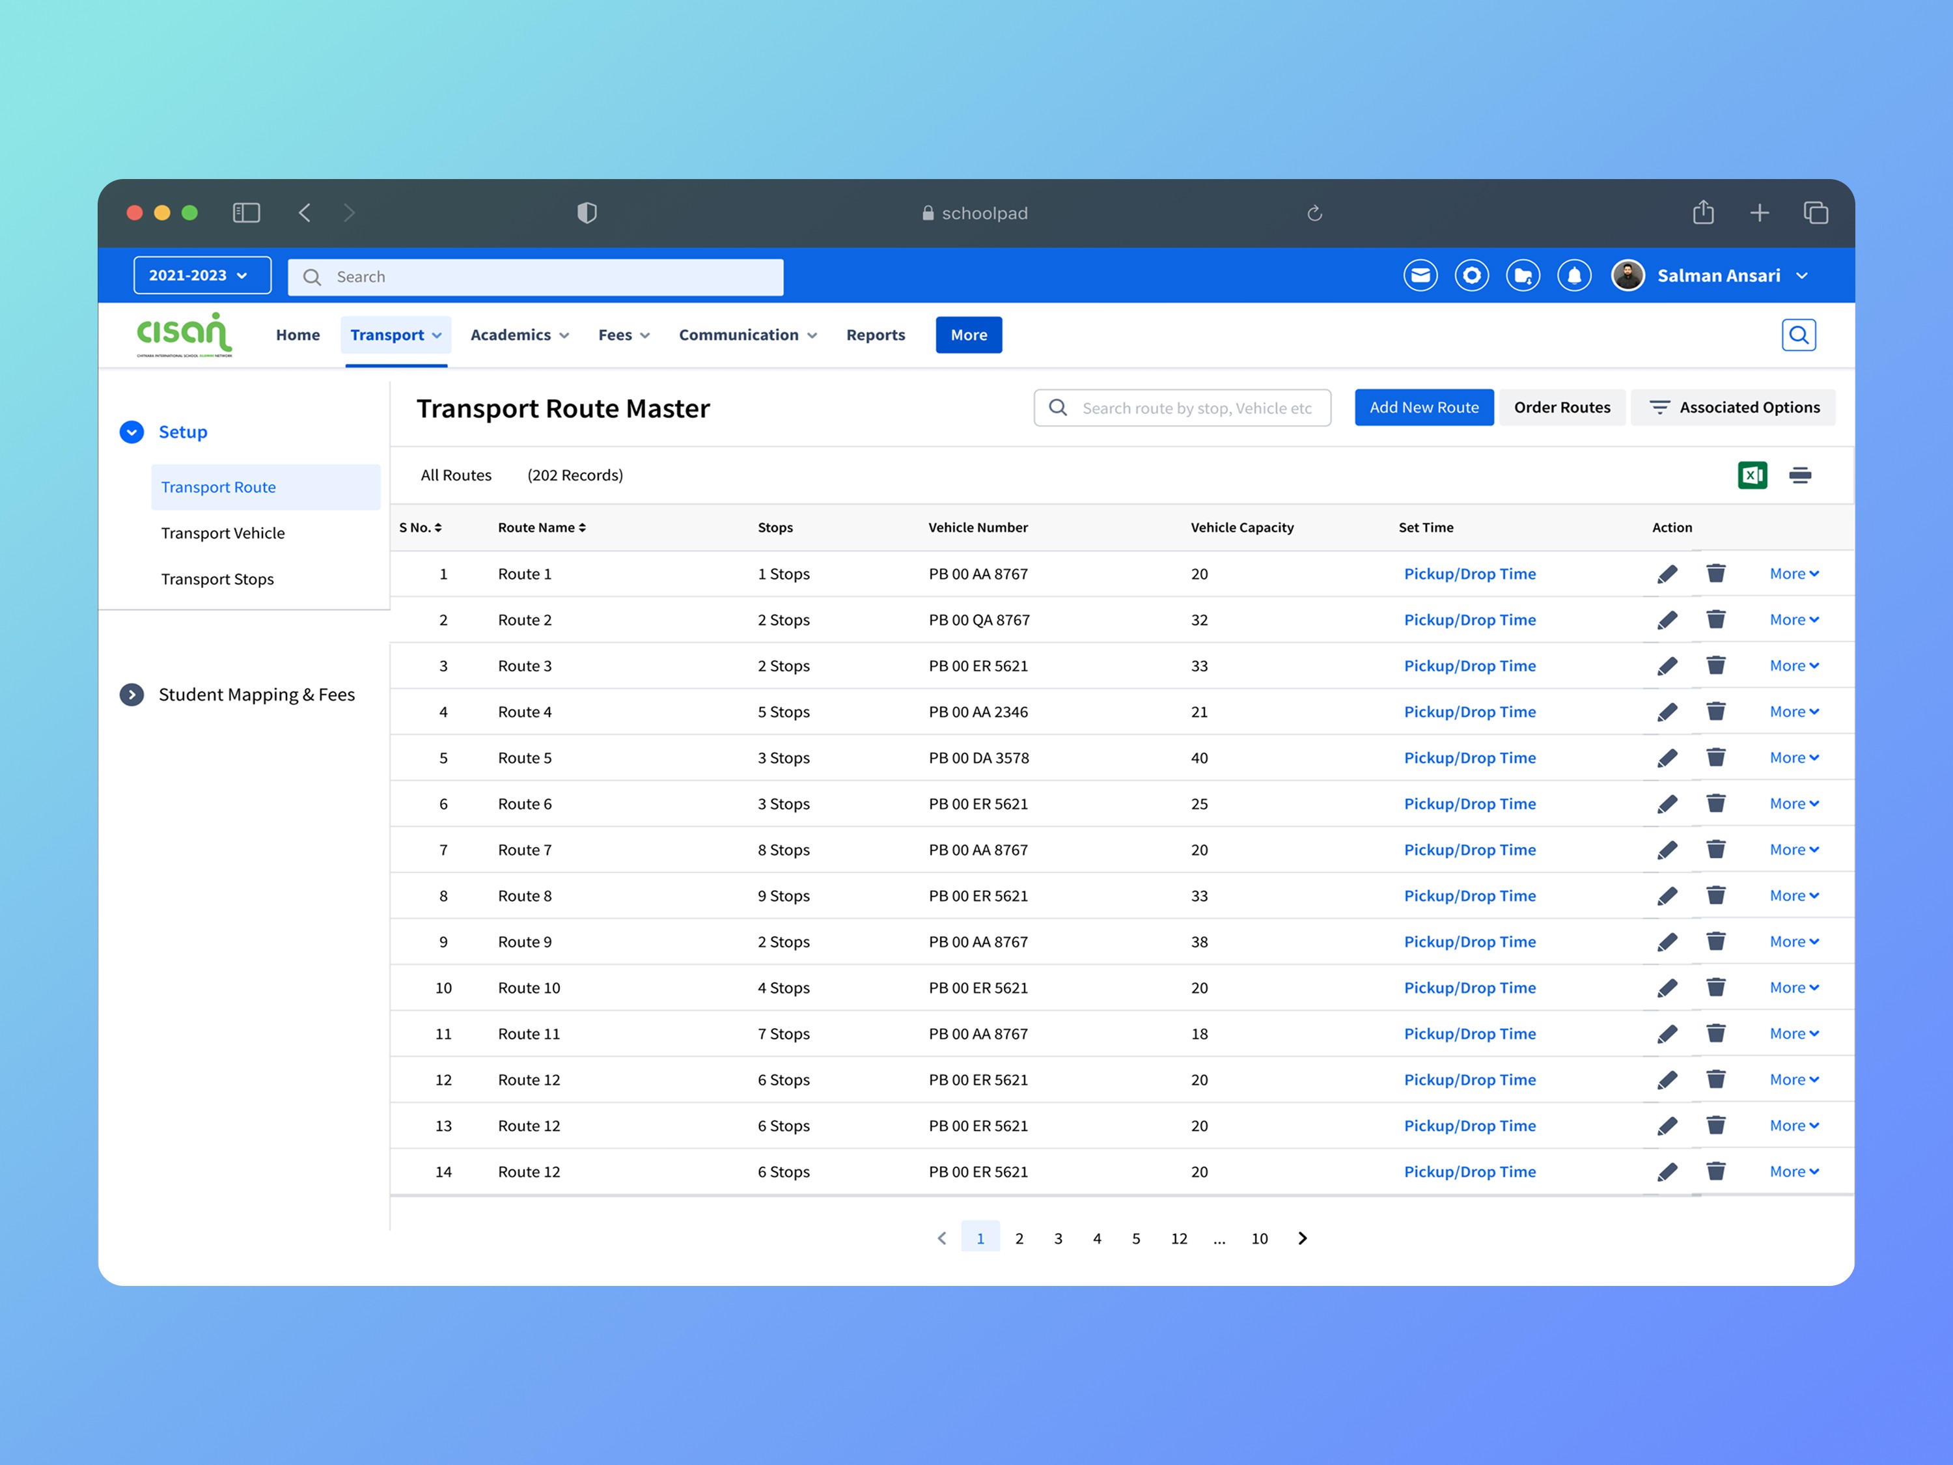The width and height of the screenshot is (1953, 1465).
Task: Click the folder icon in top bar
Action: [1522, 275]
